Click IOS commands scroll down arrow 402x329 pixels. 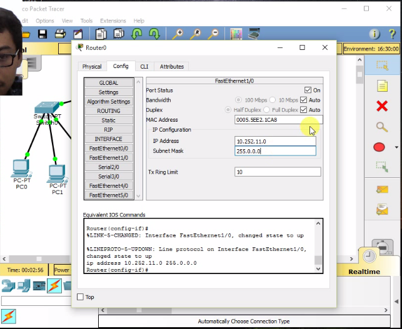click(x=318, y=268)
